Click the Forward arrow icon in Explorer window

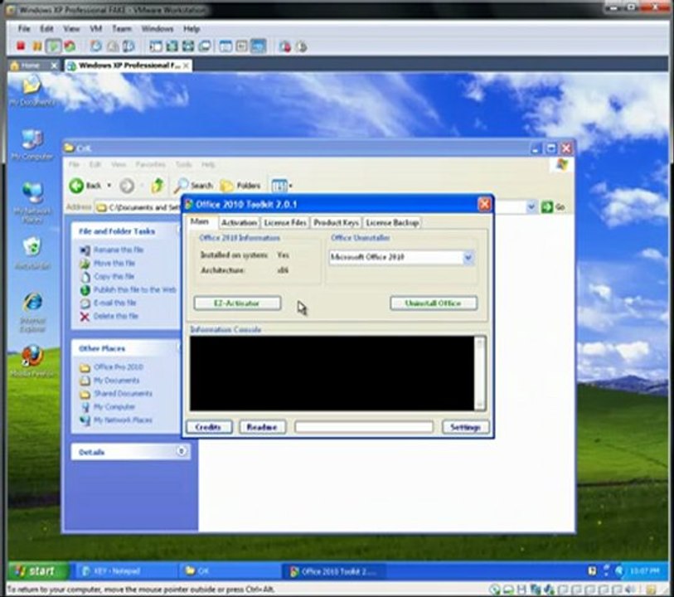127,186
